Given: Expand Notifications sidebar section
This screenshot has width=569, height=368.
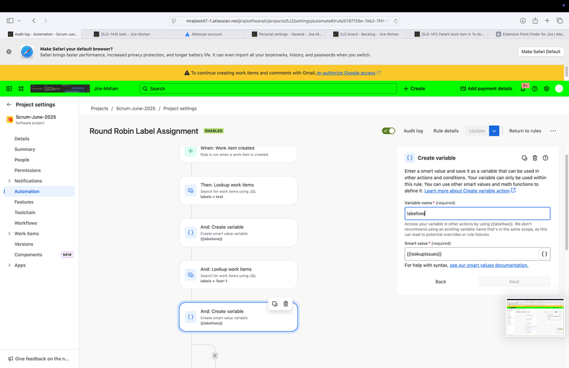Looking at the screenshot, I should click(10, 181).
